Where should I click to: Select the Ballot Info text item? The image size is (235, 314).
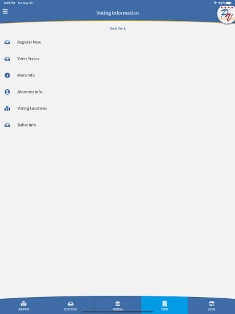click(26, 125)
